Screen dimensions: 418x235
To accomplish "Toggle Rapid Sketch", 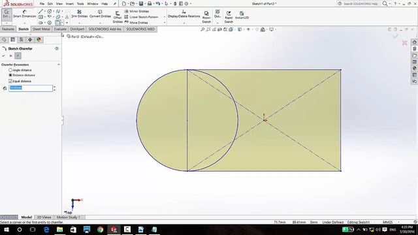I will click(229, 17).
